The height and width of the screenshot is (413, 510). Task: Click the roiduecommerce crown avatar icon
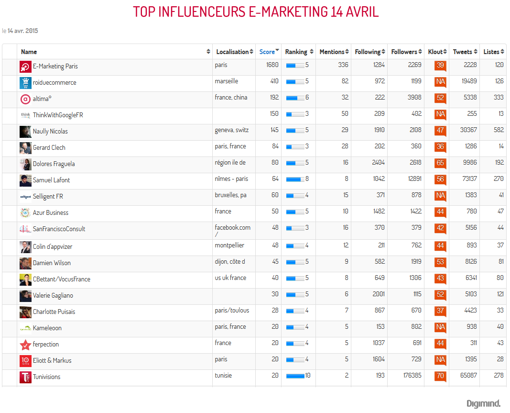click(x=25, y=83)
